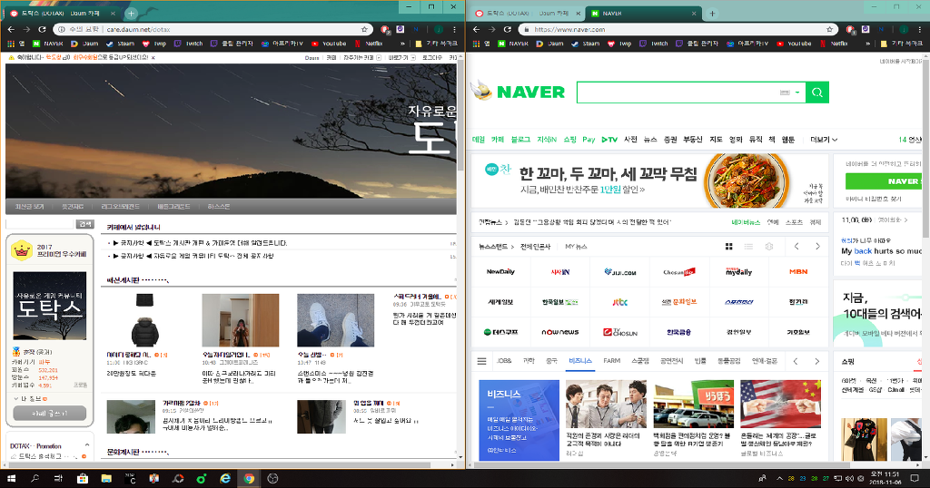The height and width of the screenshot is (488, 930).
Task: Go back in the Daum cafe window
Action: click(11, 29)
